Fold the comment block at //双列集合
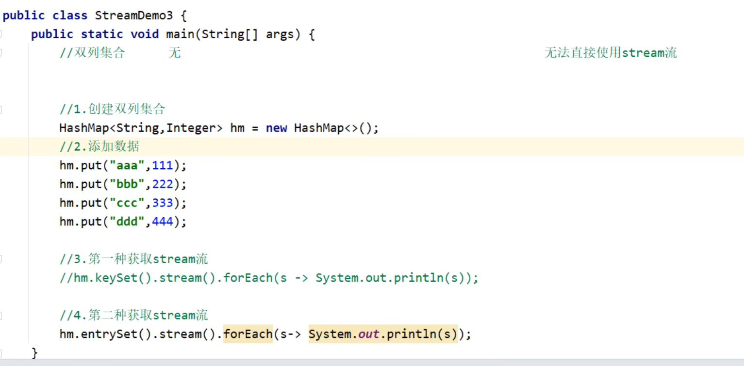The image size is (744, 366). [1, 53]
